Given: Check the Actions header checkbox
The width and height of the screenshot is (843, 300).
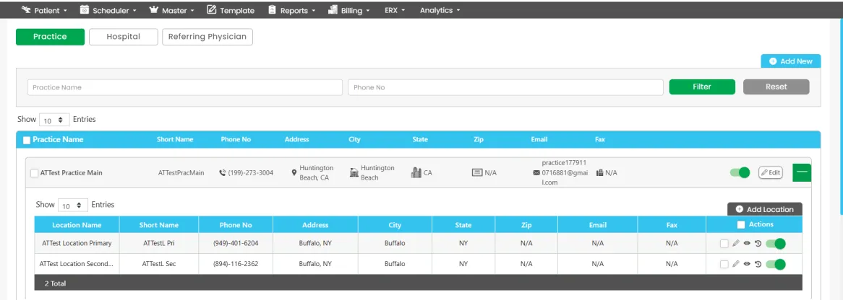Looking at the screenshot, I should click(741, 225).
